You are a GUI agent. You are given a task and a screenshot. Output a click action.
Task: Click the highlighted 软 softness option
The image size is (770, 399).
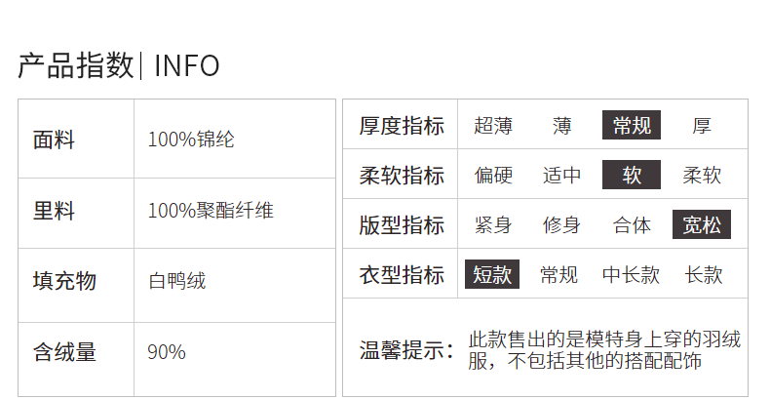(x=632, y=175)
